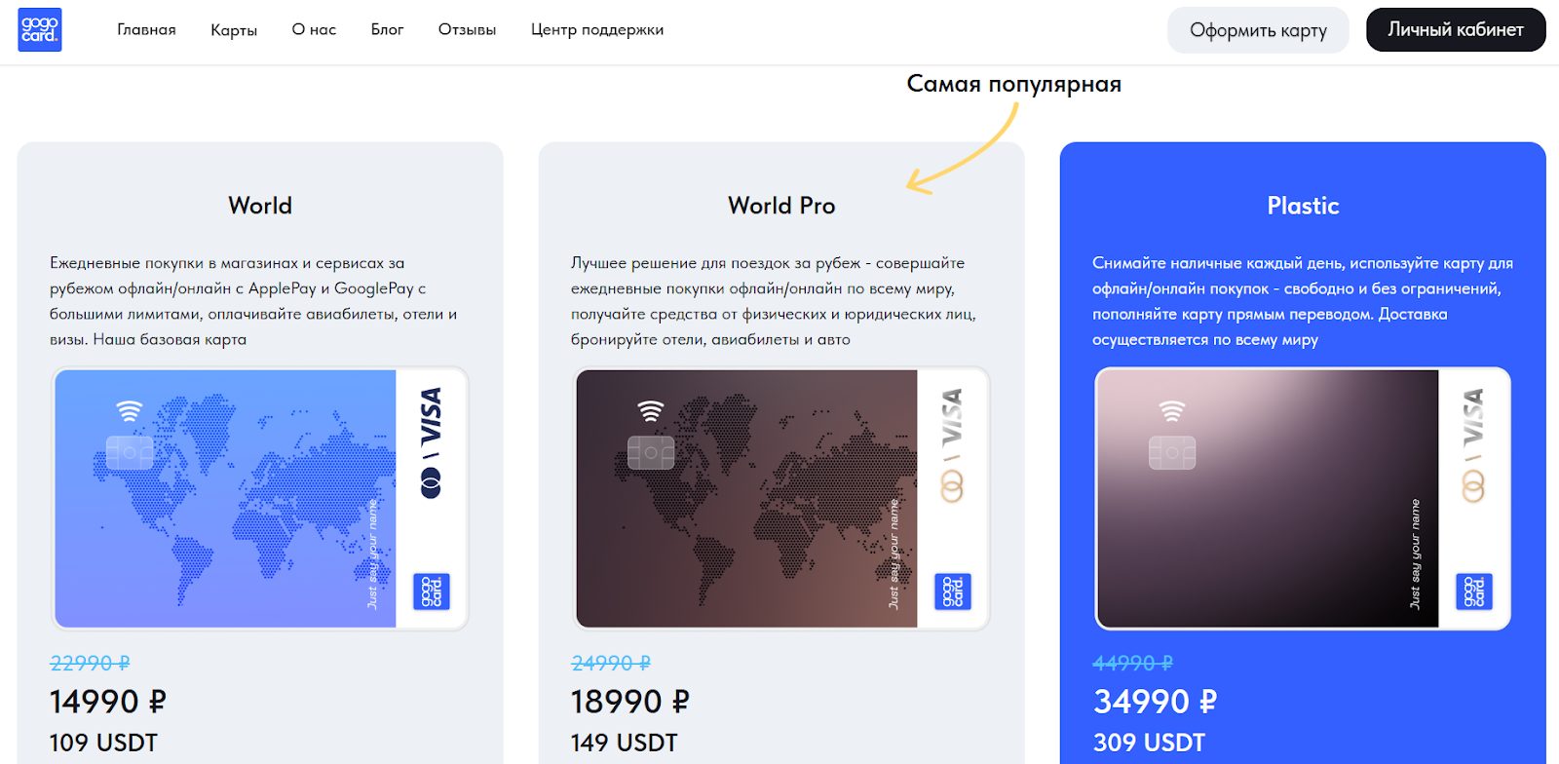Click the Личный кабинет button
Image resolution: width=1559 pixels, height=764 pixels.
1456,30
